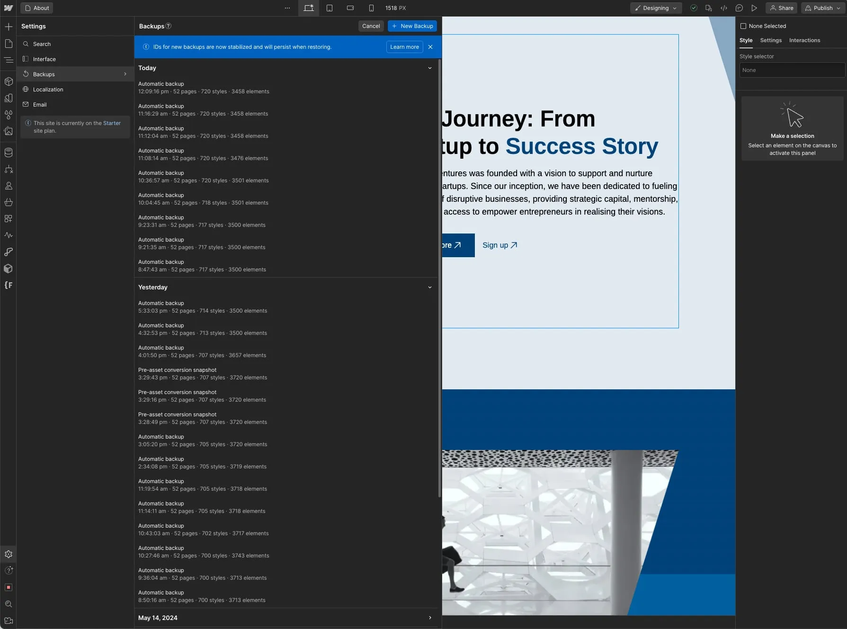Click the Sign up link on canvas
The image size is (847, 629).
click(499, 245)
